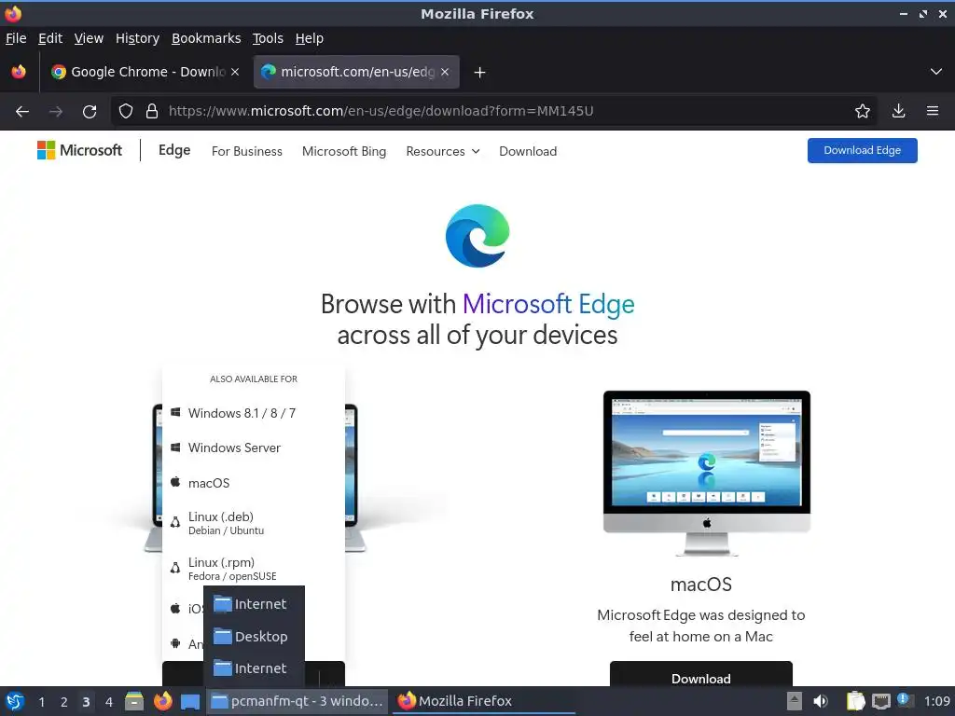Choose Windows Server option
Image resolution: width=955 pixels, height=716 pixels.
click(254, 448)
